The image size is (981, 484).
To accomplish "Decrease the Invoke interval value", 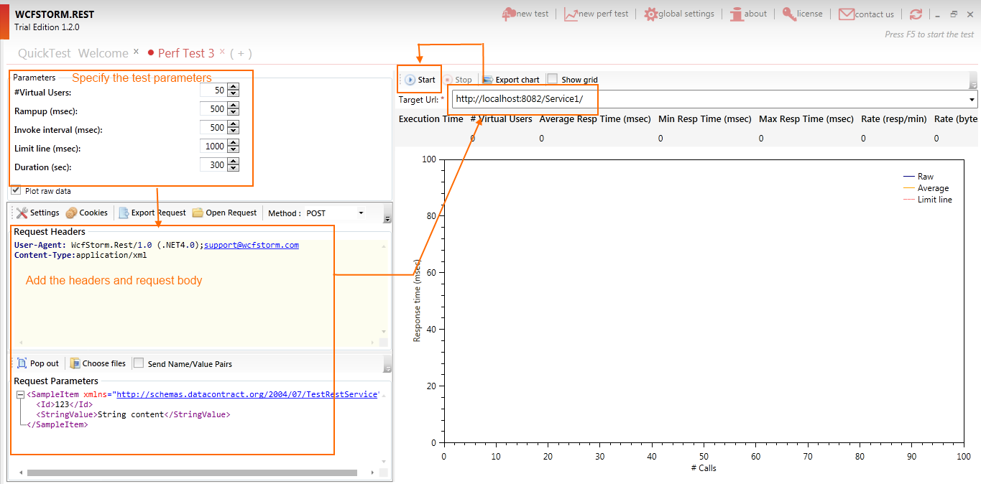I will 233,131.
